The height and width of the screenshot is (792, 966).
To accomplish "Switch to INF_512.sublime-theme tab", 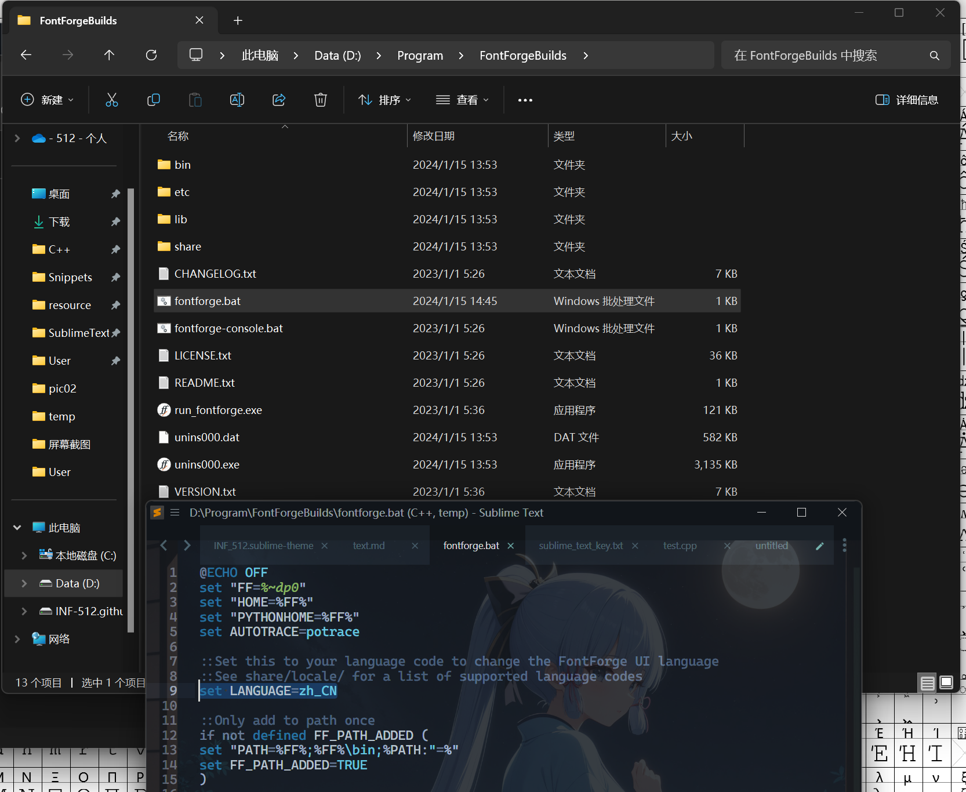I will click(x=263, y=546).
